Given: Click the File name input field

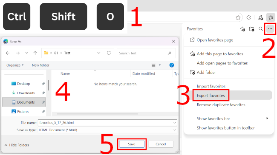Looking at the screenshot, I should click(x=107, y=123).
